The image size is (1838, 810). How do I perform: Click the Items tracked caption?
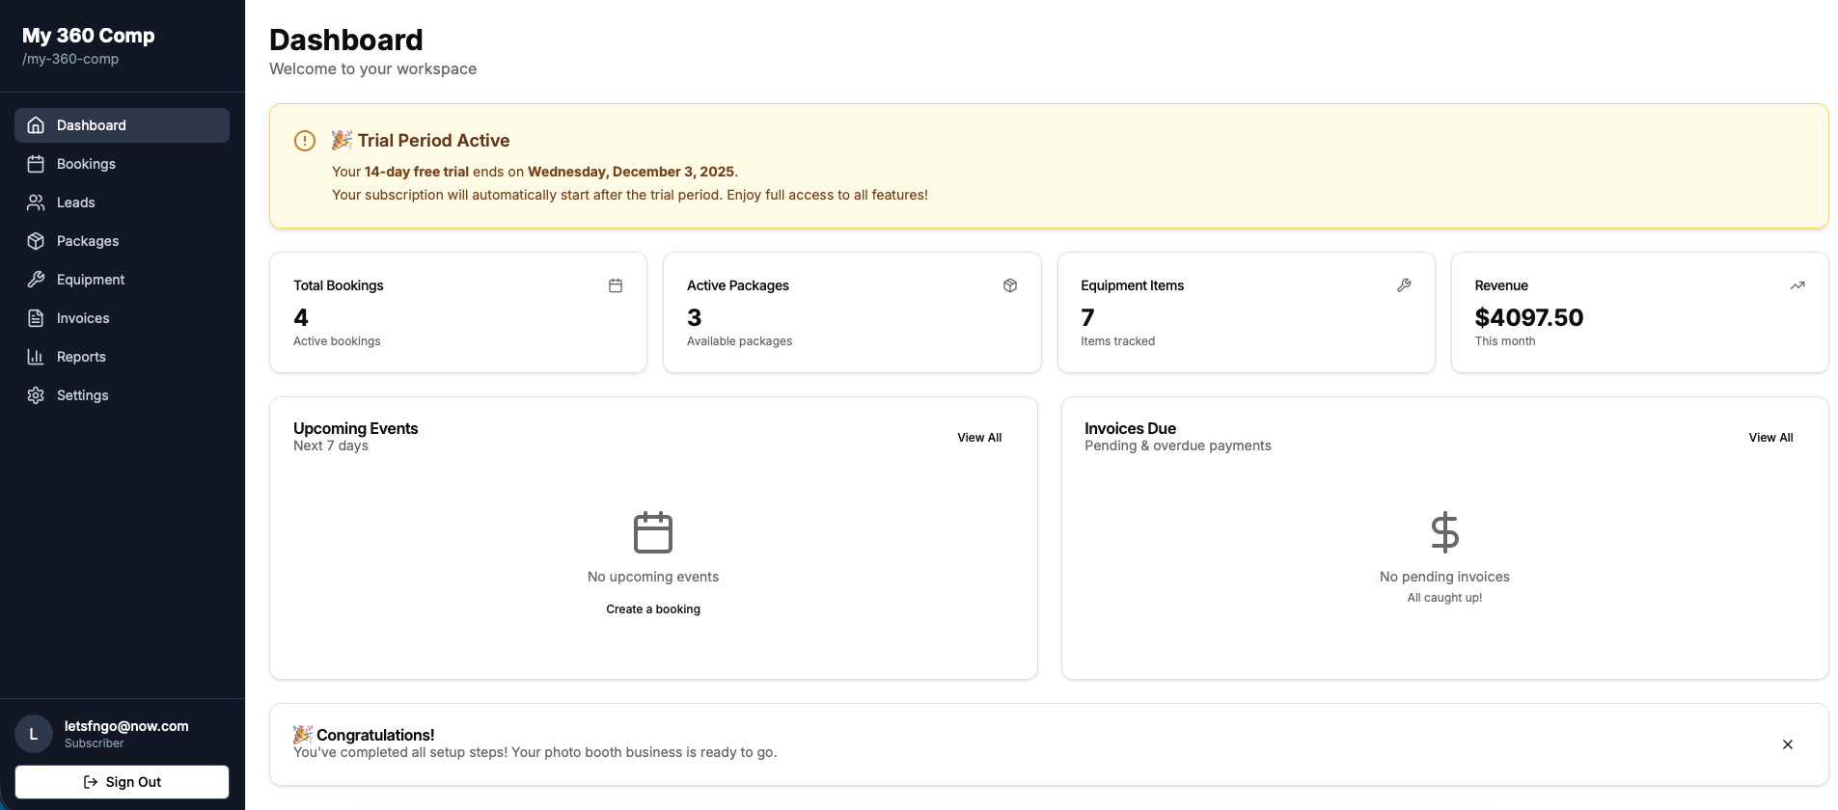click(x=1117, y=341)
